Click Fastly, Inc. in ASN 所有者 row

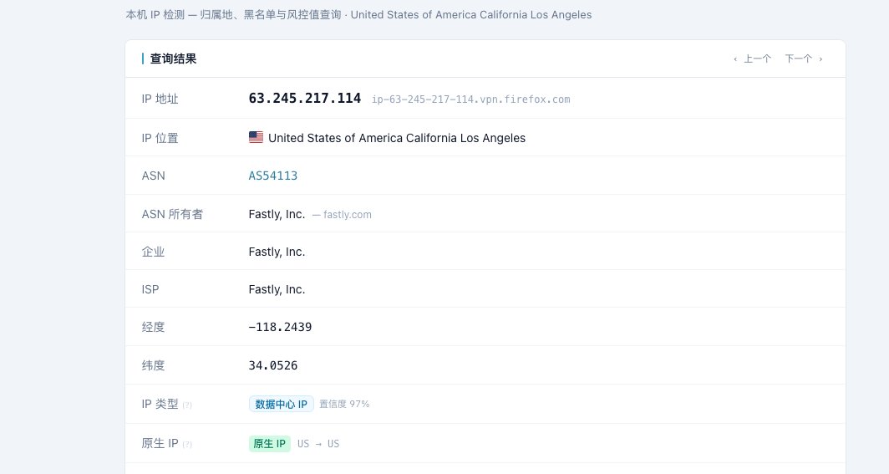click(277, 214)
